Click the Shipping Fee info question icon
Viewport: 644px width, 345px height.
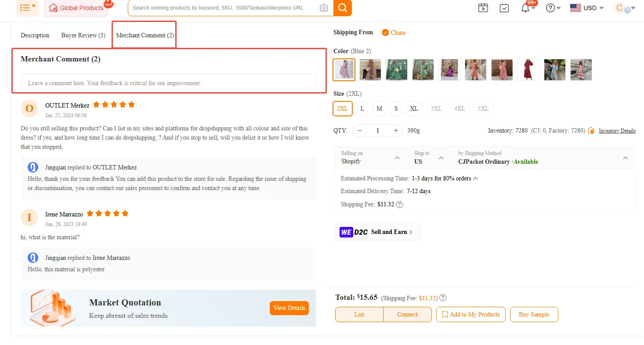[x=399, y=205]
